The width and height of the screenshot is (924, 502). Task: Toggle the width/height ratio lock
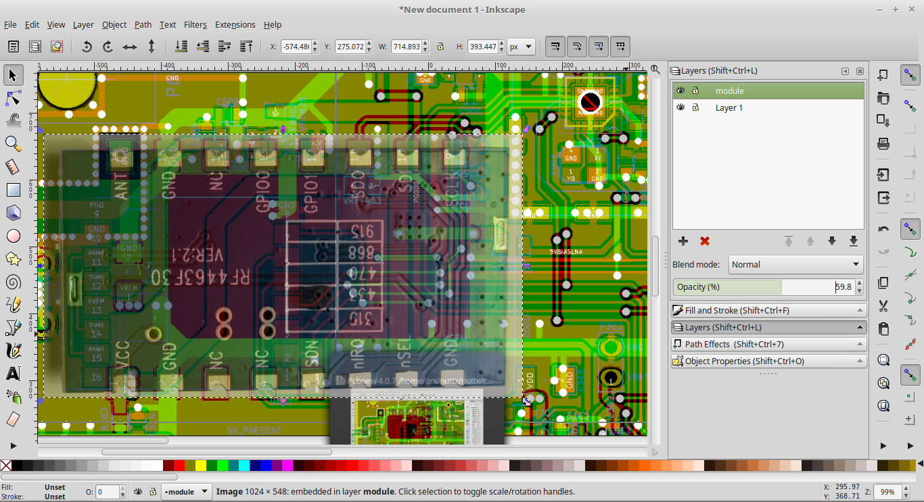pos(440,47)
